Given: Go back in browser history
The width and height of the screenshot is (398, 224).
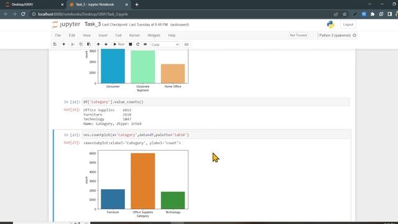Looking at the screenshot, I should point(6,14).
